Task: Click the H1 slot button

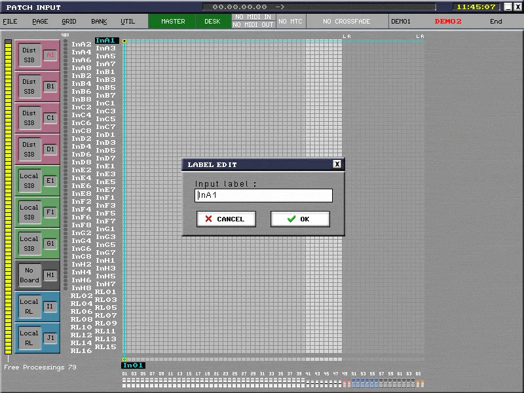Action: tap(50, 275)
